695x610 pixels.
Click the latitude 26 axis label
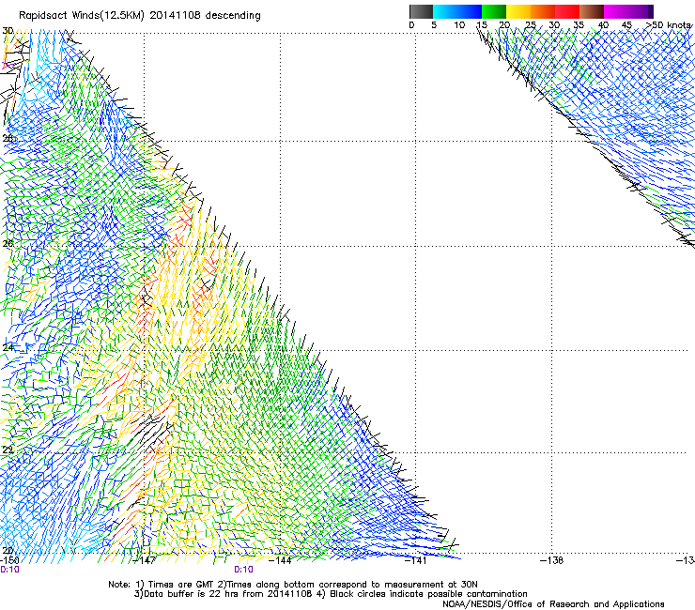(8, 244)
